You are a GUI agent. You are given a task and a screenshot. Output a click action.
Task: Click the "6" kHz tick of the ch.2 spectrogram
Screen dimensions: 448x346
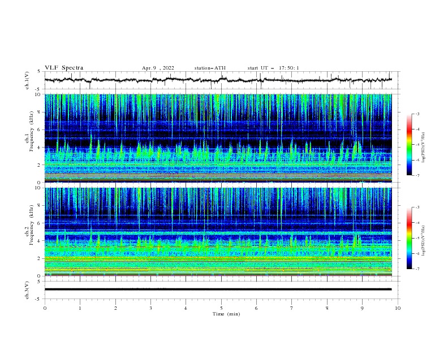(x=40, y=223)
